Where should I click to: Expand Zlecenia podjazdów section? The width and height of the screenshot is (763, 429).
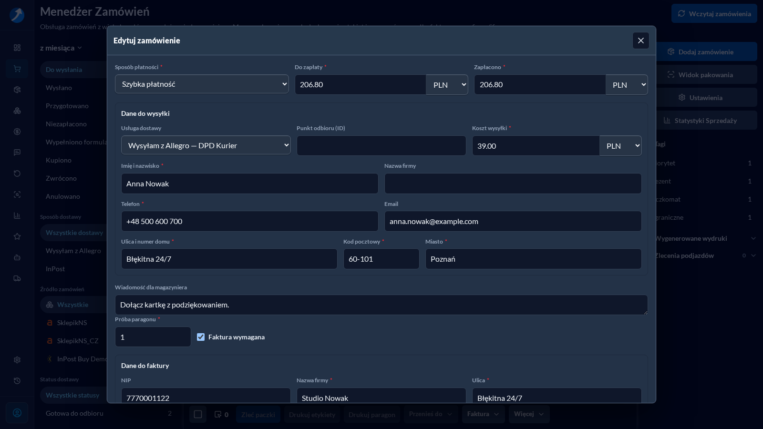[706, 255]
